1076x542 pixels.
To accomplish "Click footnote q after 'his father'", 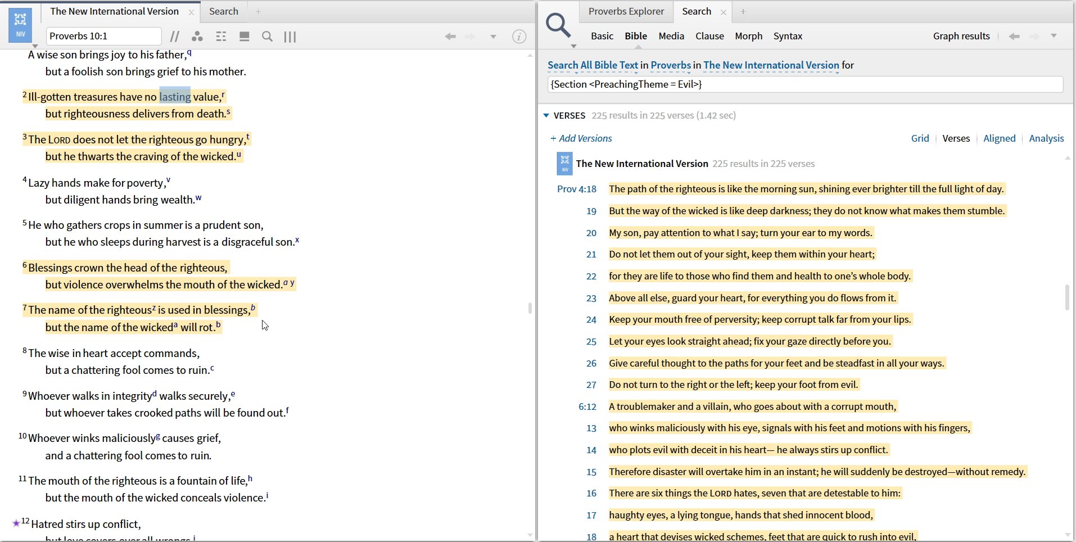I will tap(189, 52).
